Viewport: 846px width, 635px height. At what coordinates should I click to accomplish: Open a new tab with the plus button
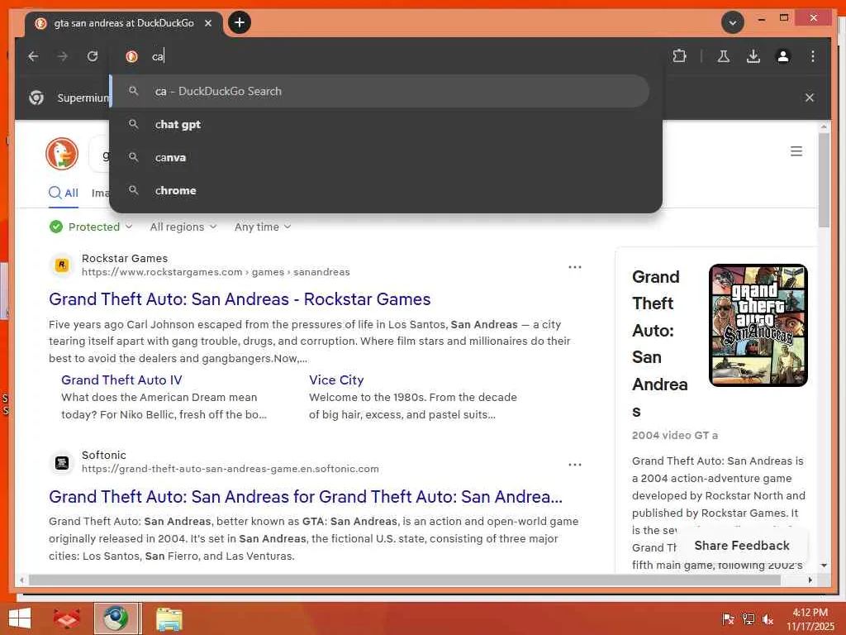[240, 22]
